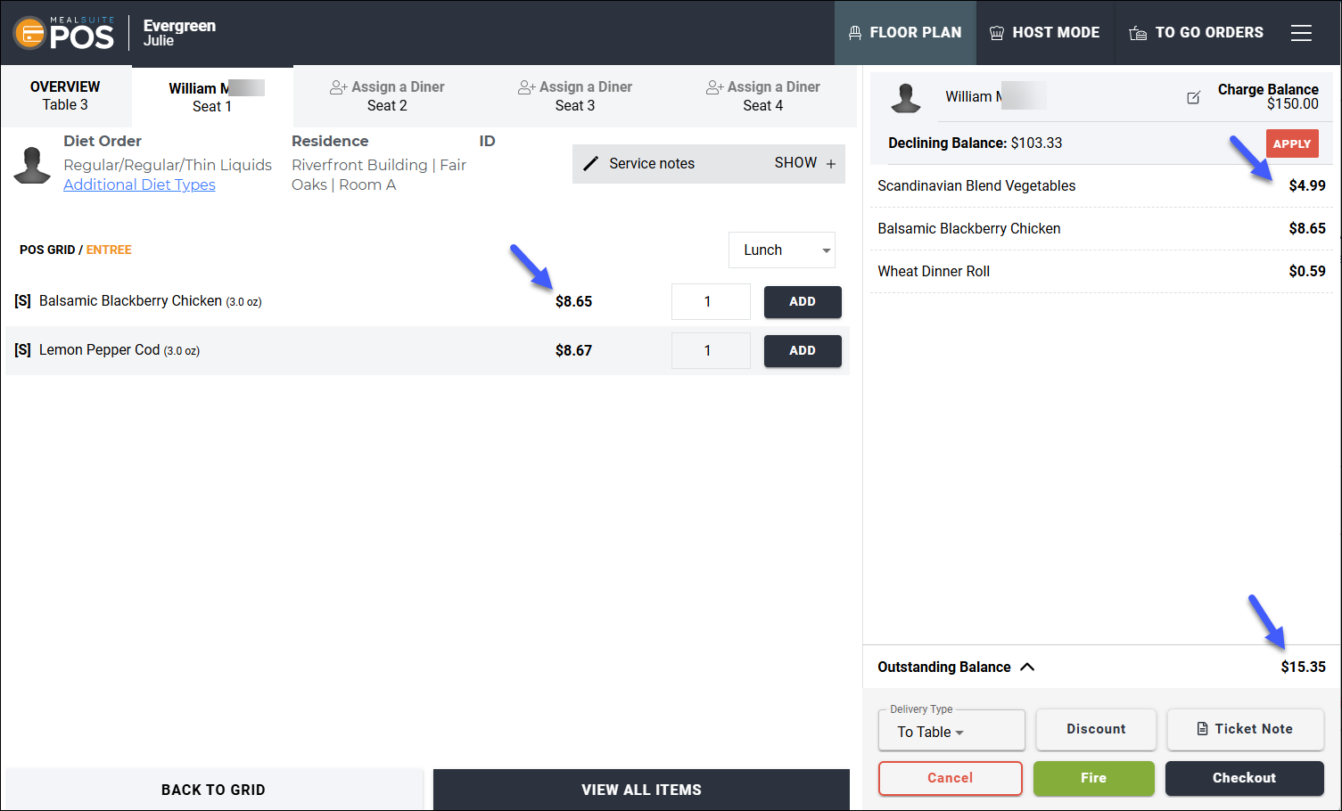Open the hamburger menu icon

(1301, 33)
